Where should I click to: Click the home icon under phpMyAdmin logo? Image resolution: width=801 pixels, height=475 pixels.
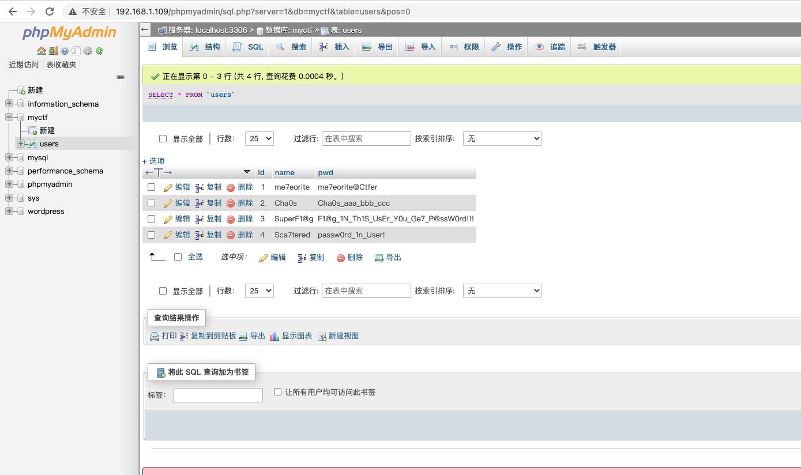[41, 51]
